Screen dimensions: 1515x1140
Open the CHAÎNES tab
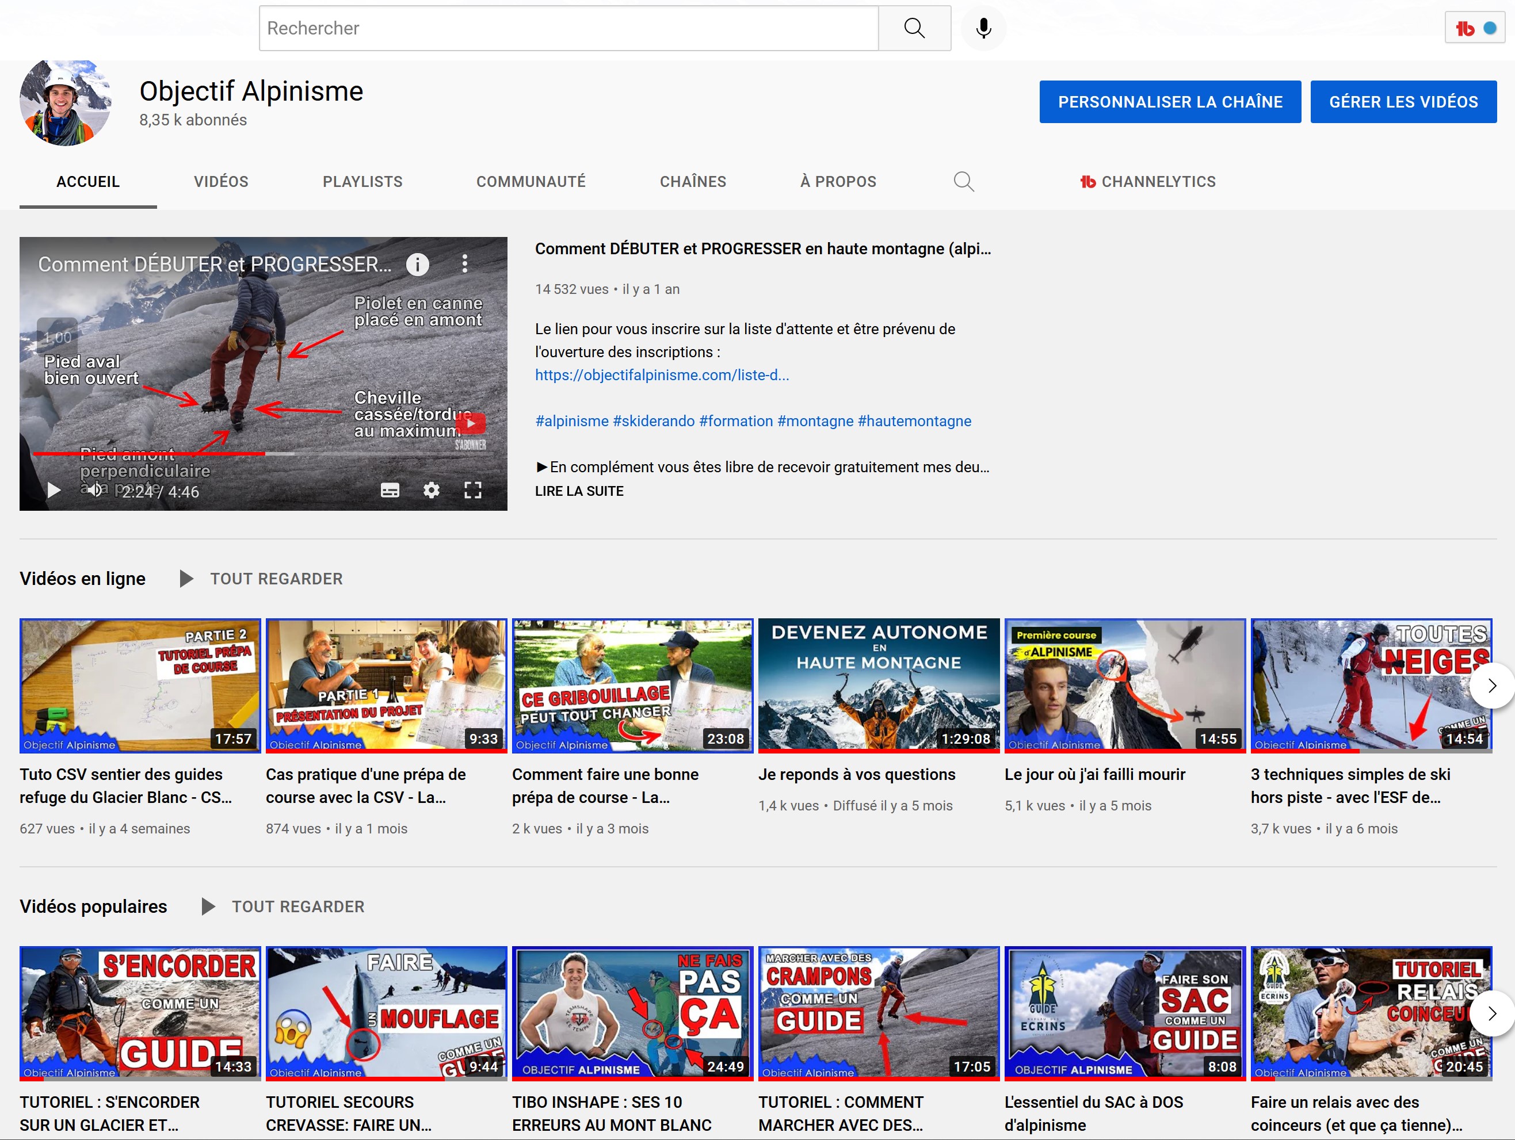click(x=692, y=181)
